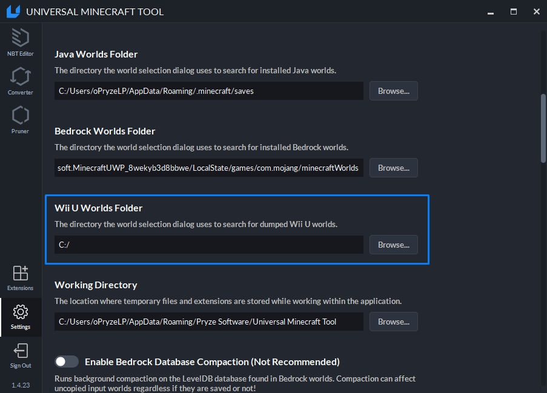Toggle Enable Bedrock Database Compaction switch

click(67, 362)
